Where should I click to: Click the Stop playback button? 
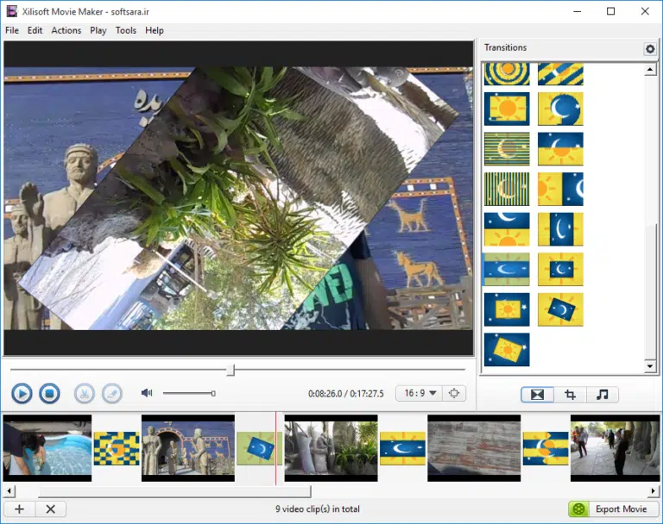(x=49, y=394)
